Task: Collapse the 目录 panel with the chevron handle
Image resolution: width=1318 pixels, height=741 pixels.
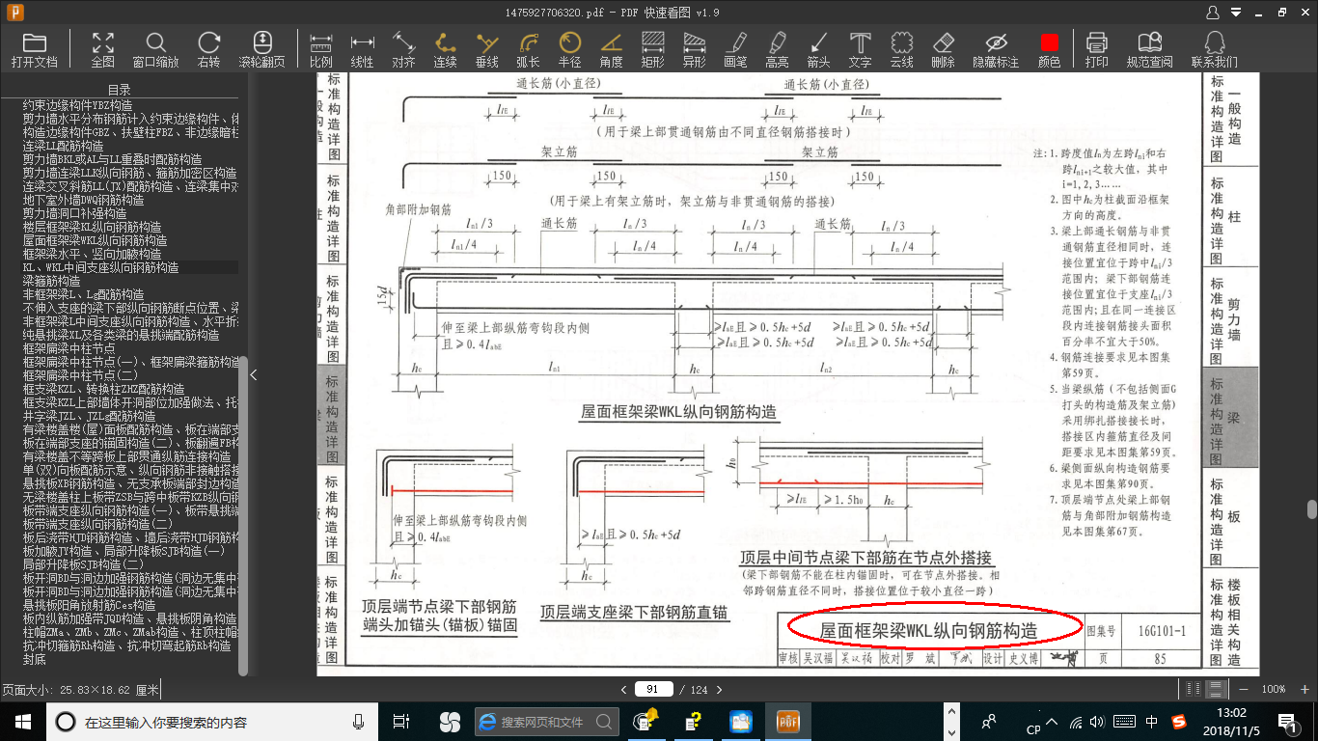Action: [x=254, y=375]
